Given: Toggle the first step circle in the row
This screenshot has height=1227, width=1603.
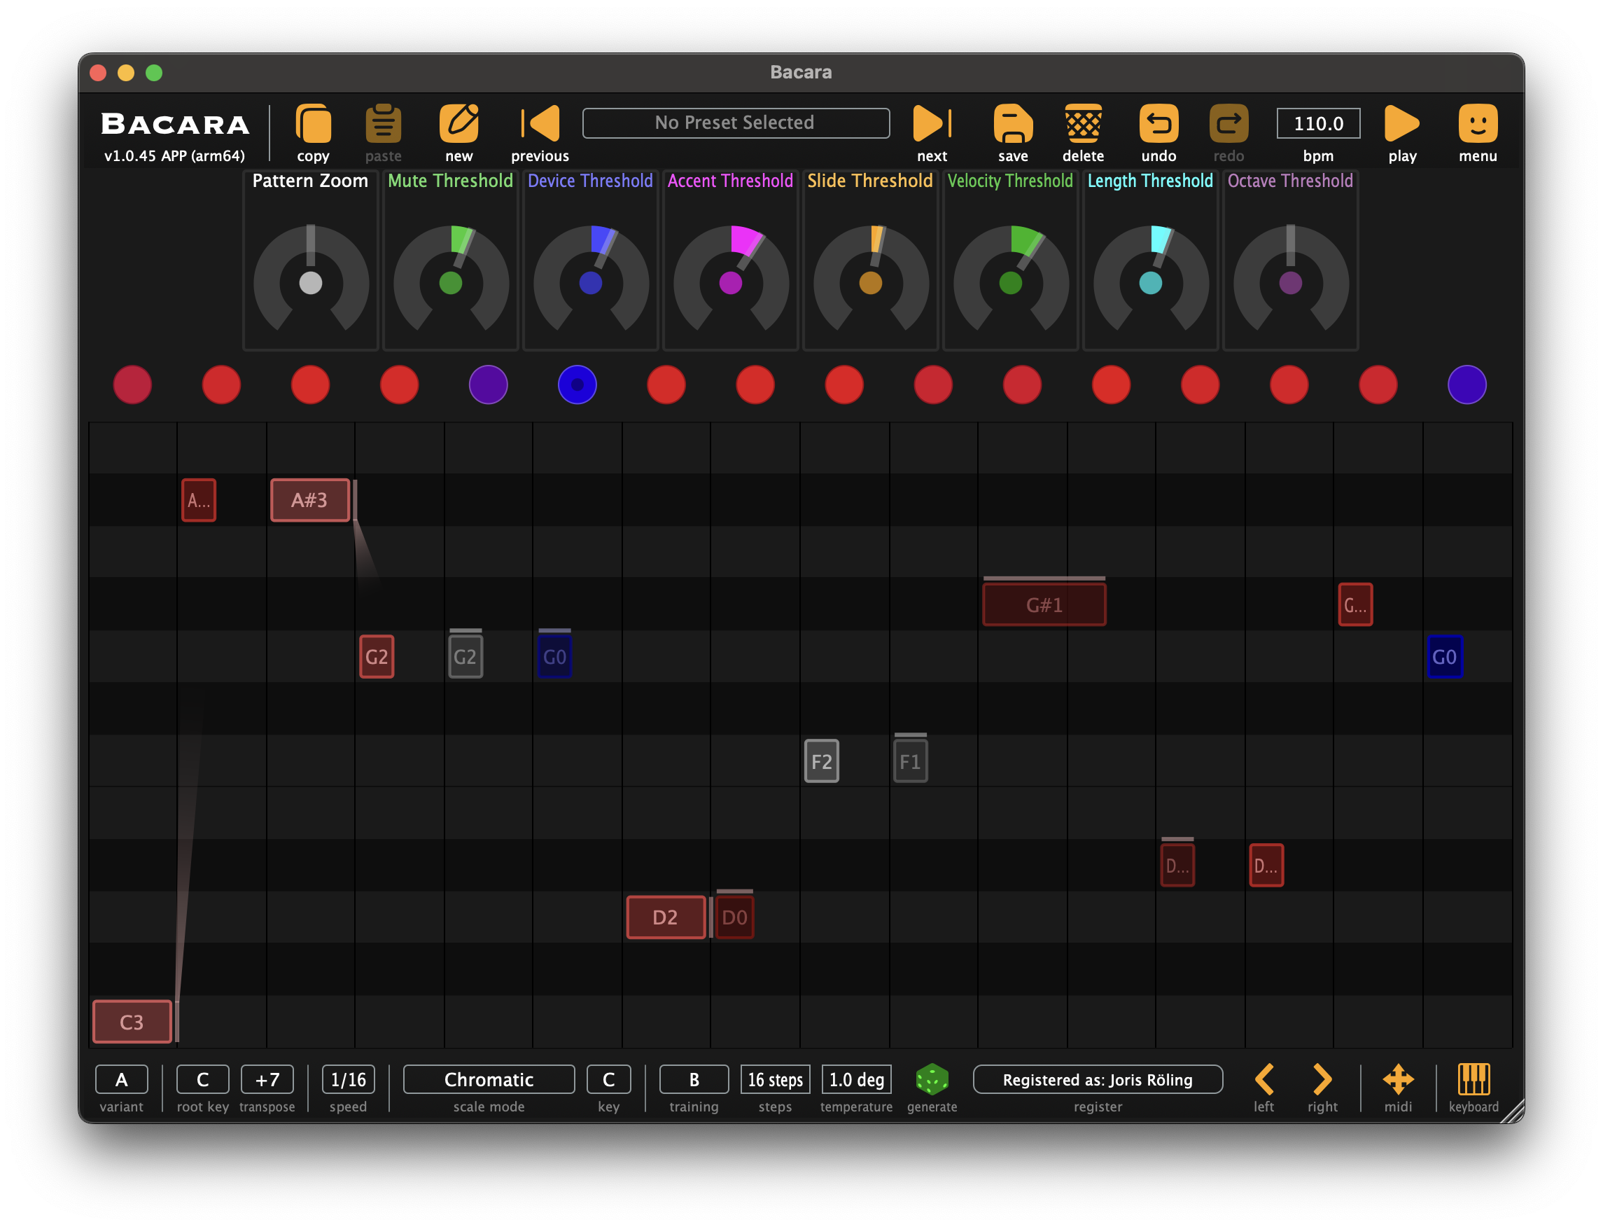Looking at the screenshot, I should tap(132, 385).
